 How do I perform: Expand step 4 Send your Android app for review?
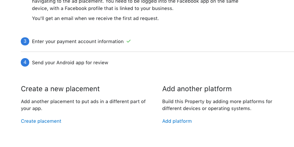point(70,63)
